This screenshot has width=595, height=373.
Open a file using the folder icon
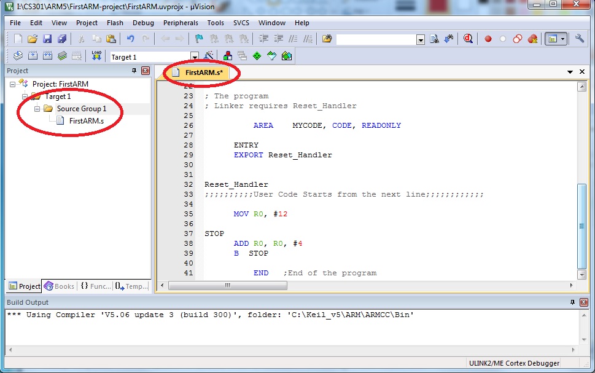click(x=33, y=39)
